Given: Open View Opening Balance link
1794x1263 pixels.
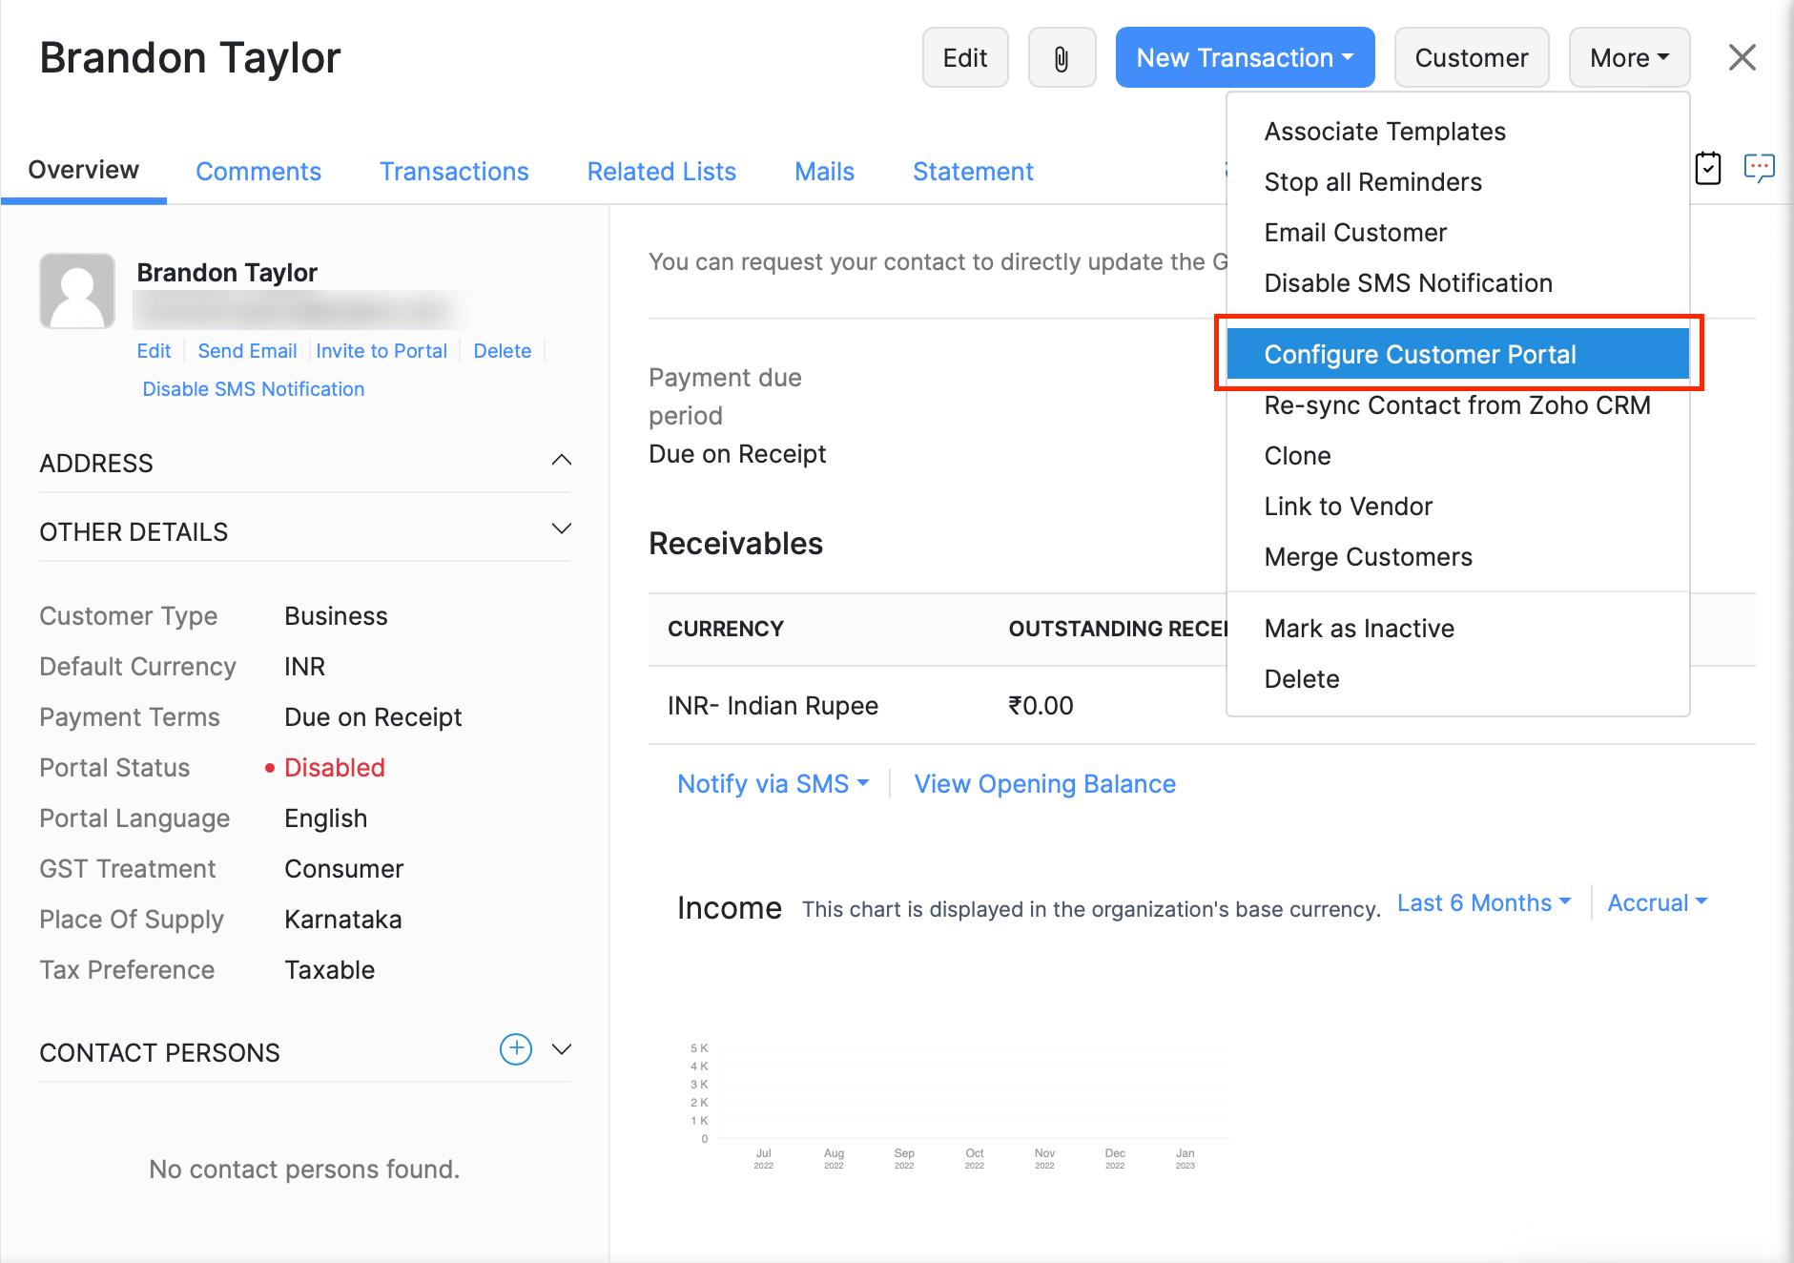Looking at the screenshot, I should (1044, 783).
